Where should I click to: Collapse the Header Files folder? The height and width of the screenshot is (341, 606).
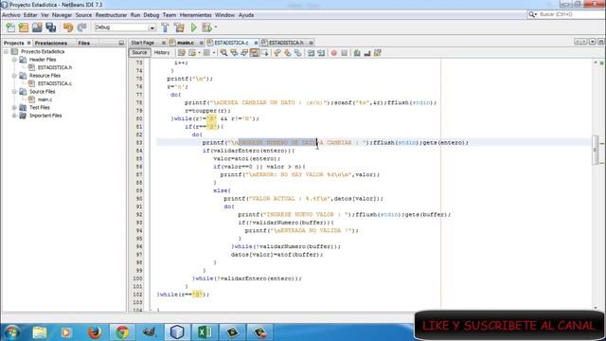pos(14,60)
